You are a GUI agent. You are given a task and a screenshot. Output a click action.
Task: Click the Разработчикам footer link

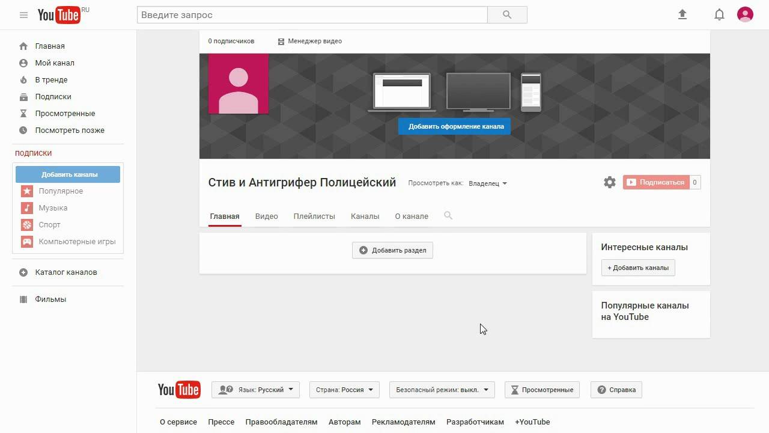point(475,422)
